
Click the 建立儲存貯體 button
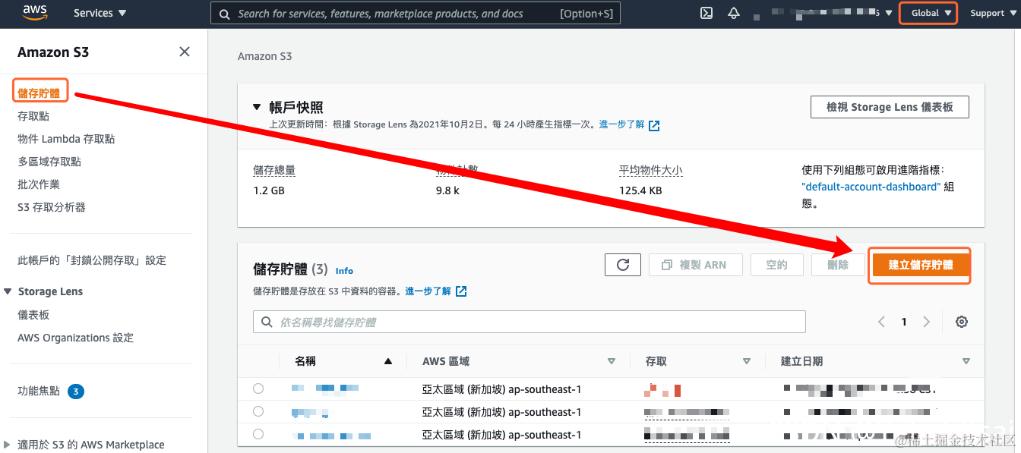coord(920,265)
